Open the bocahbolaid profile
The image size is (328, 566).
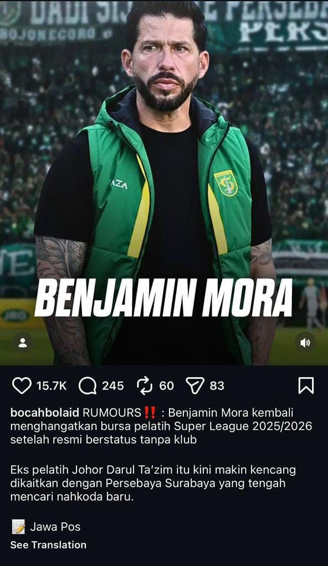point(45,413)
